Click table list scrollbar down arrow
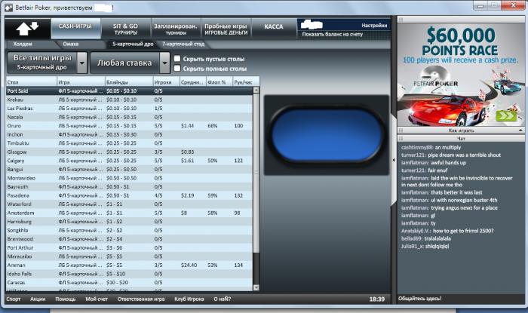 [x=256, y=287]
